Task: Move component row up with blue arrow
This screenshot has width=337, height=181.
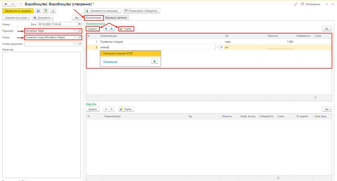Action: pos(106,29)
